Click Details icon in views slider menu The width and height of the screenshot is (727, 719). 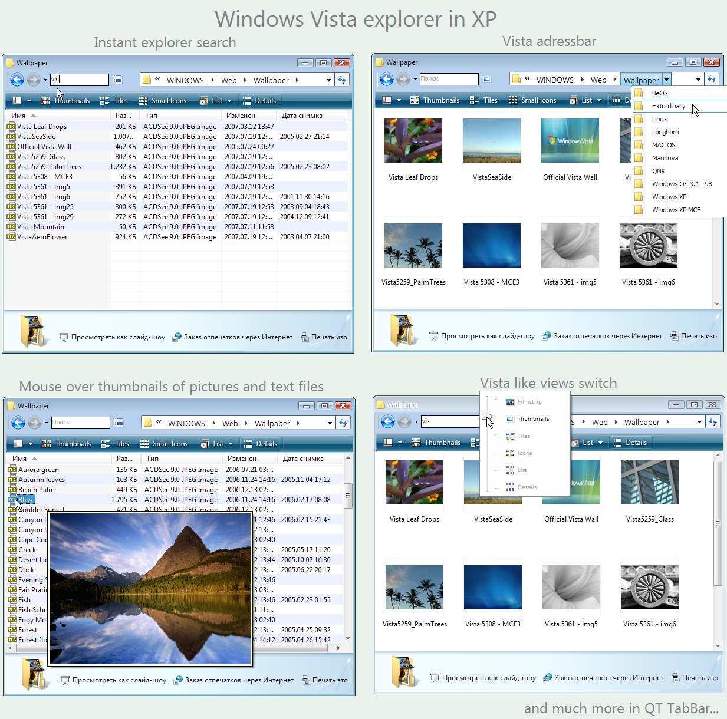[x=511, y=487]
